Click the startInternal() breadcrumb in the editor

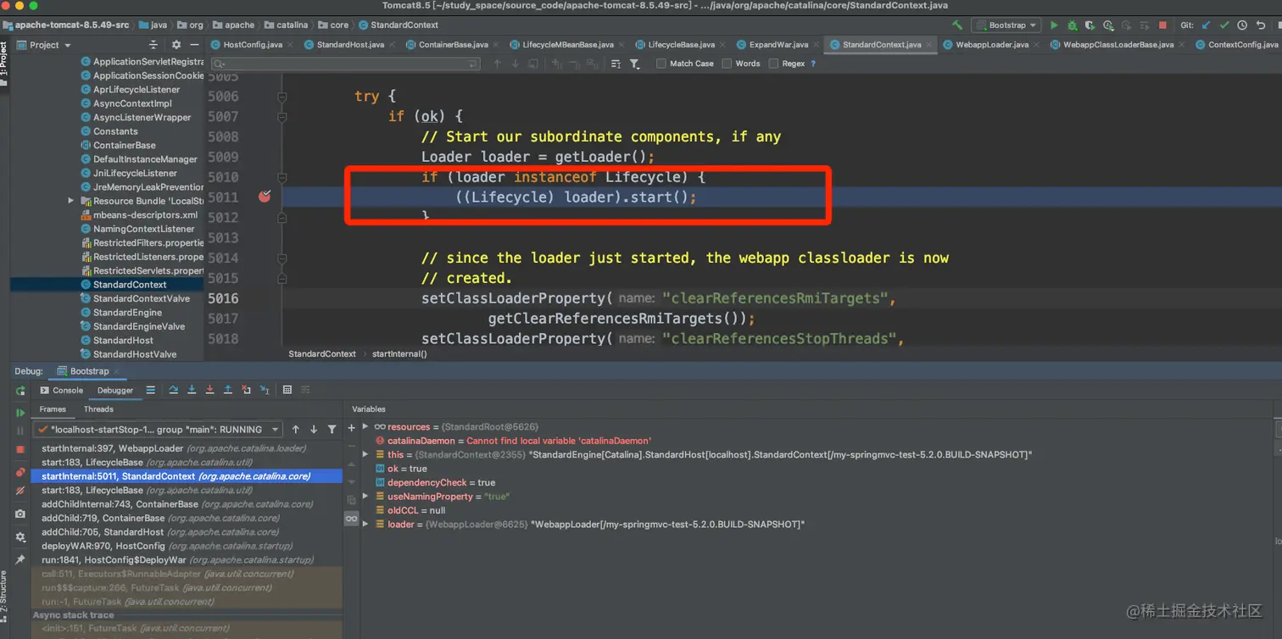399,354
